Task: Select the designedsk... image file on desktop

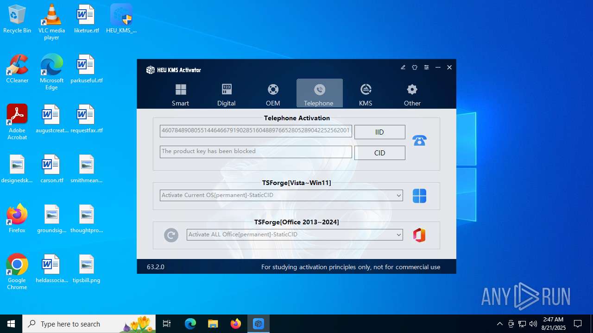Action: [x=17, y=169]
